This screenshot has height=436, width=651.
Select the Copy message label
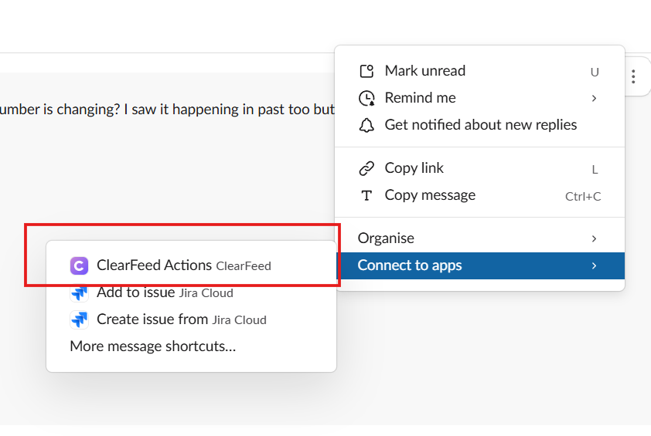(430, 195)
